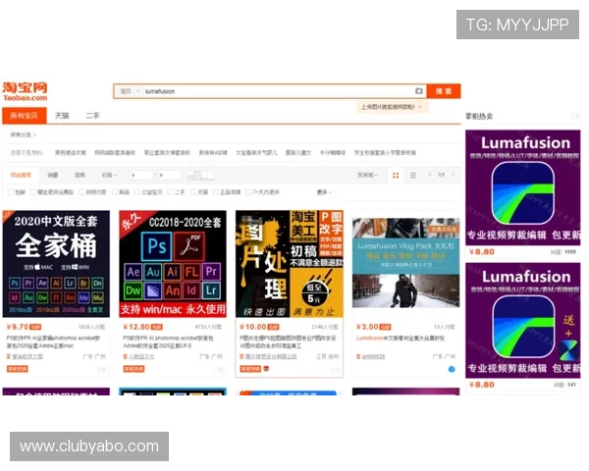Click the 1/1 page indicator

point(442,175)
